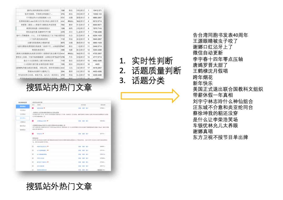Click the caption 搜狐站内热门文章
Image resolution: width=283 pixels, height=200 pixels.
pyautogui.click(x=59, y=87)
